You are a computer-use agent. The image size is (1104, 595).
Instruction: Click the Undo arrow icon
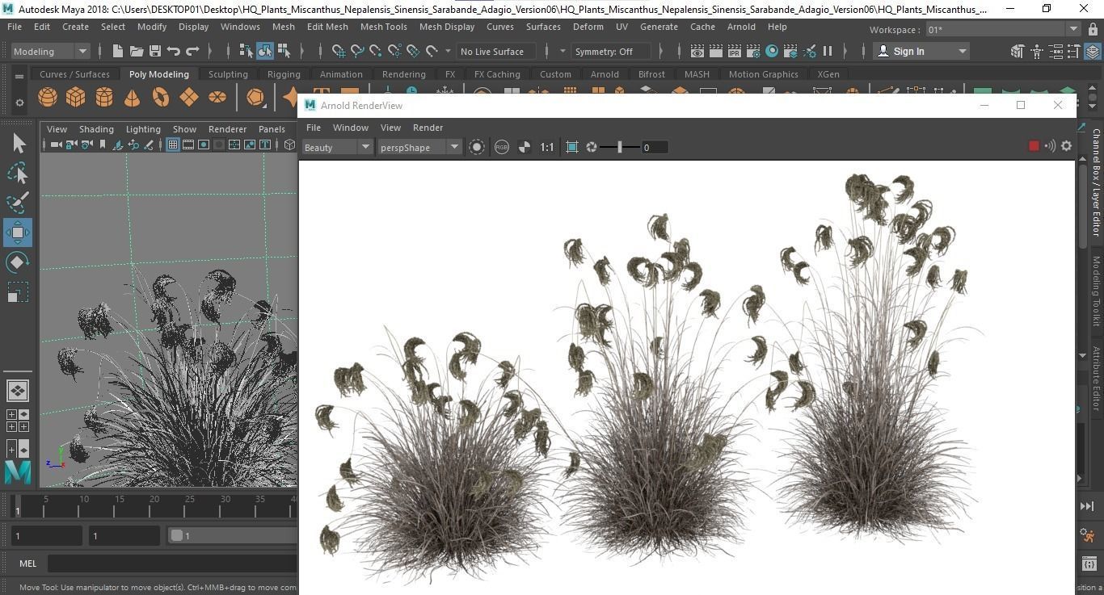[173, 51]
